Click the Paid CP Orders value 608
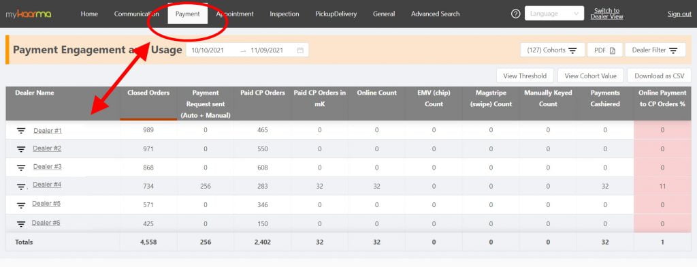 263,168
